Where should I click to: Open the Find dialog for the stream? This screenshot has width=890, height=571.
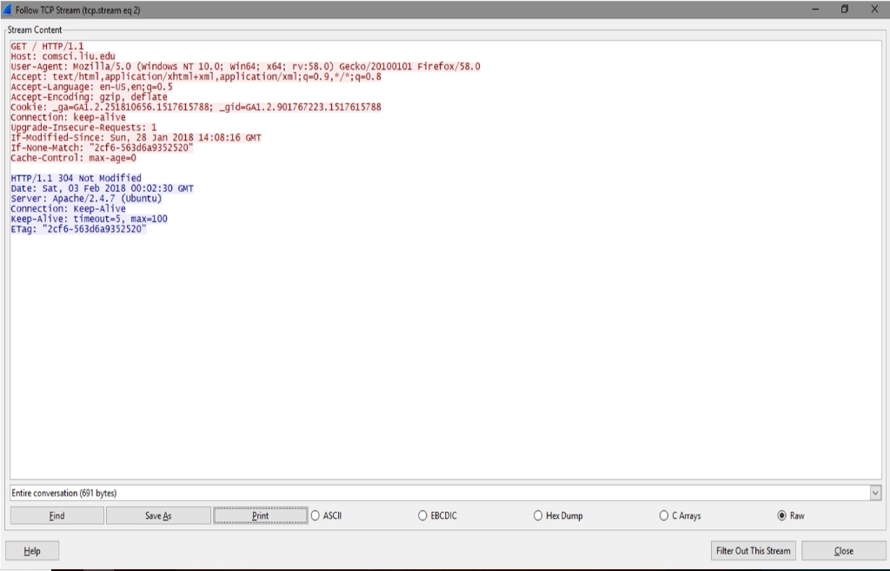tap(56, 515)
